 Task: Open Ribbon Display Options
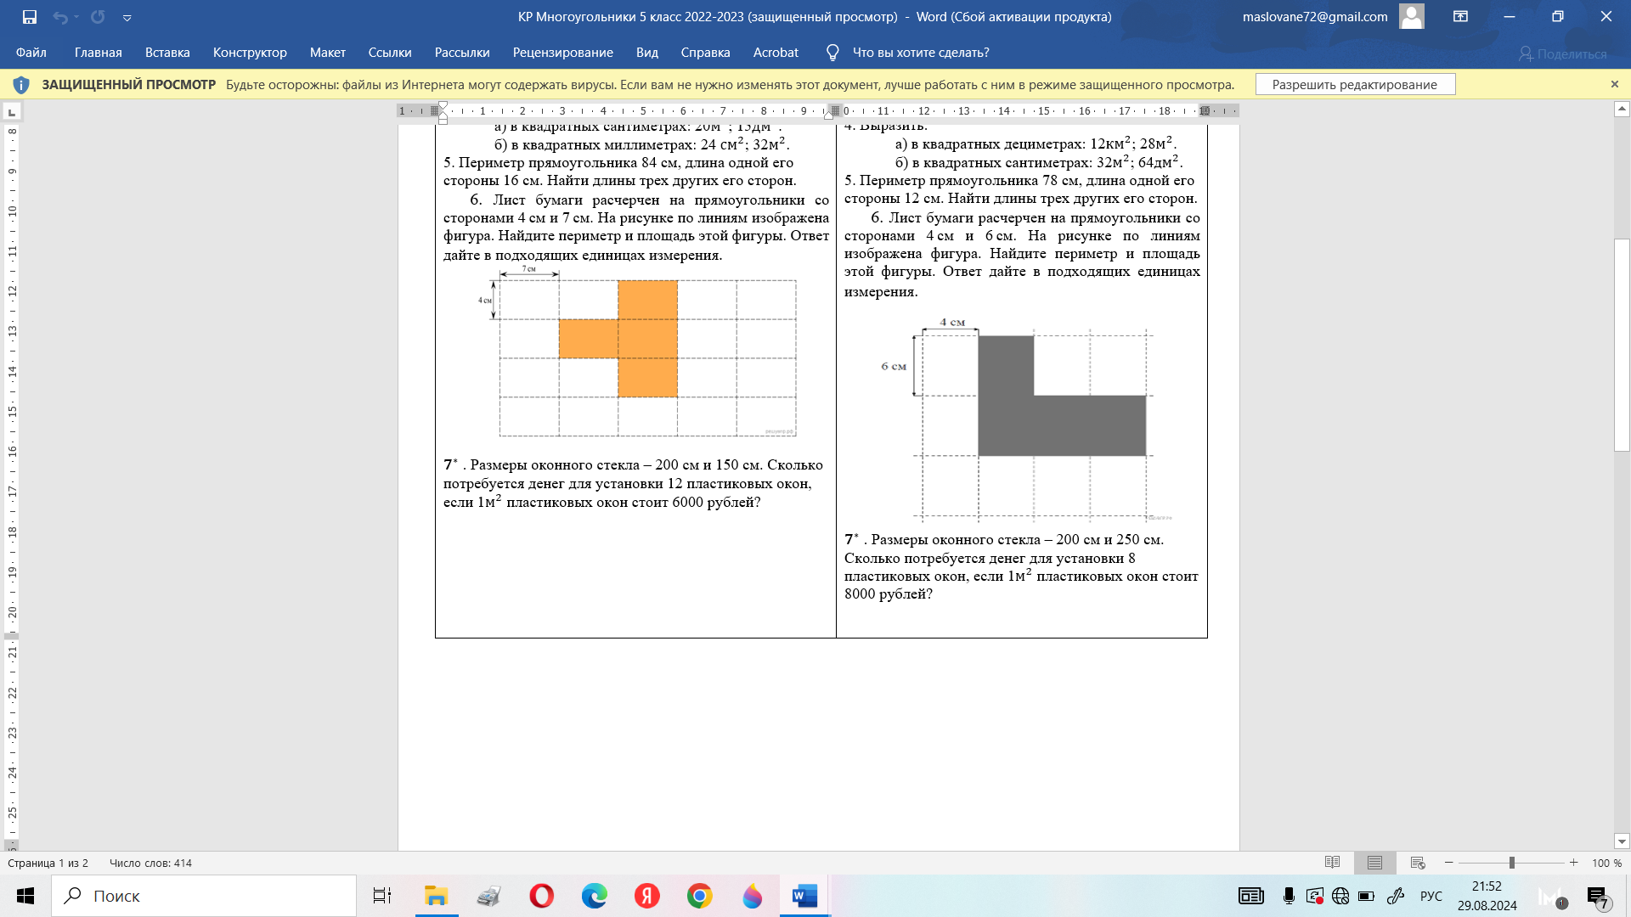coord(1460,16)
